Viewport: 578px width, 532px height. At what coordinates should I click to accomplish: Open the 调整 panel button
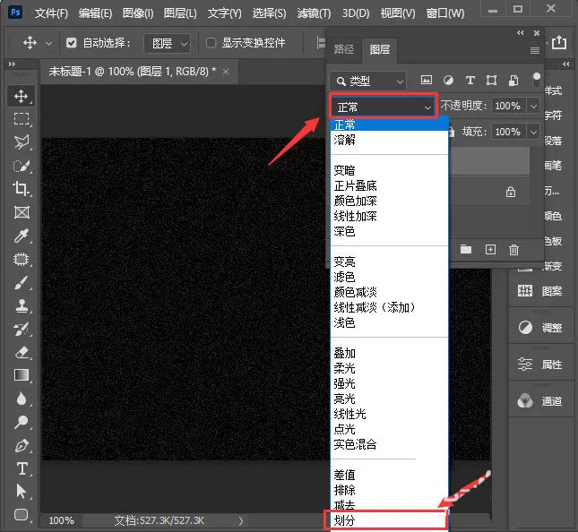click(540, 328)
